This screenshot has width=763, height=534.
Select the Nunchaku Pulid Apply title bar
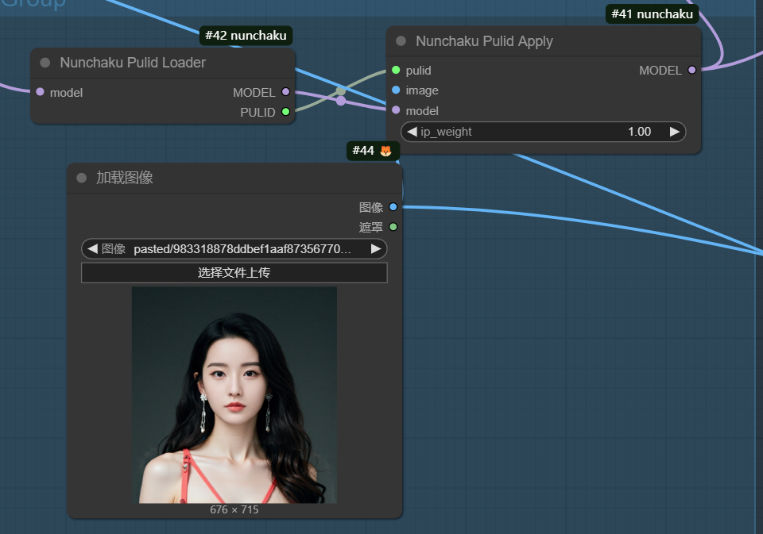(544, 41)
